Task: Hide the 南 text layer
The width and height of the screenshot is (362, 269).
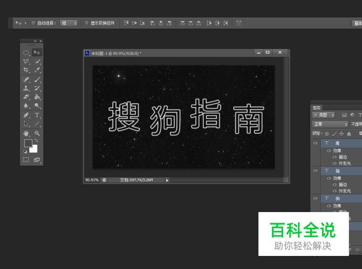Action: coord(315,143)
